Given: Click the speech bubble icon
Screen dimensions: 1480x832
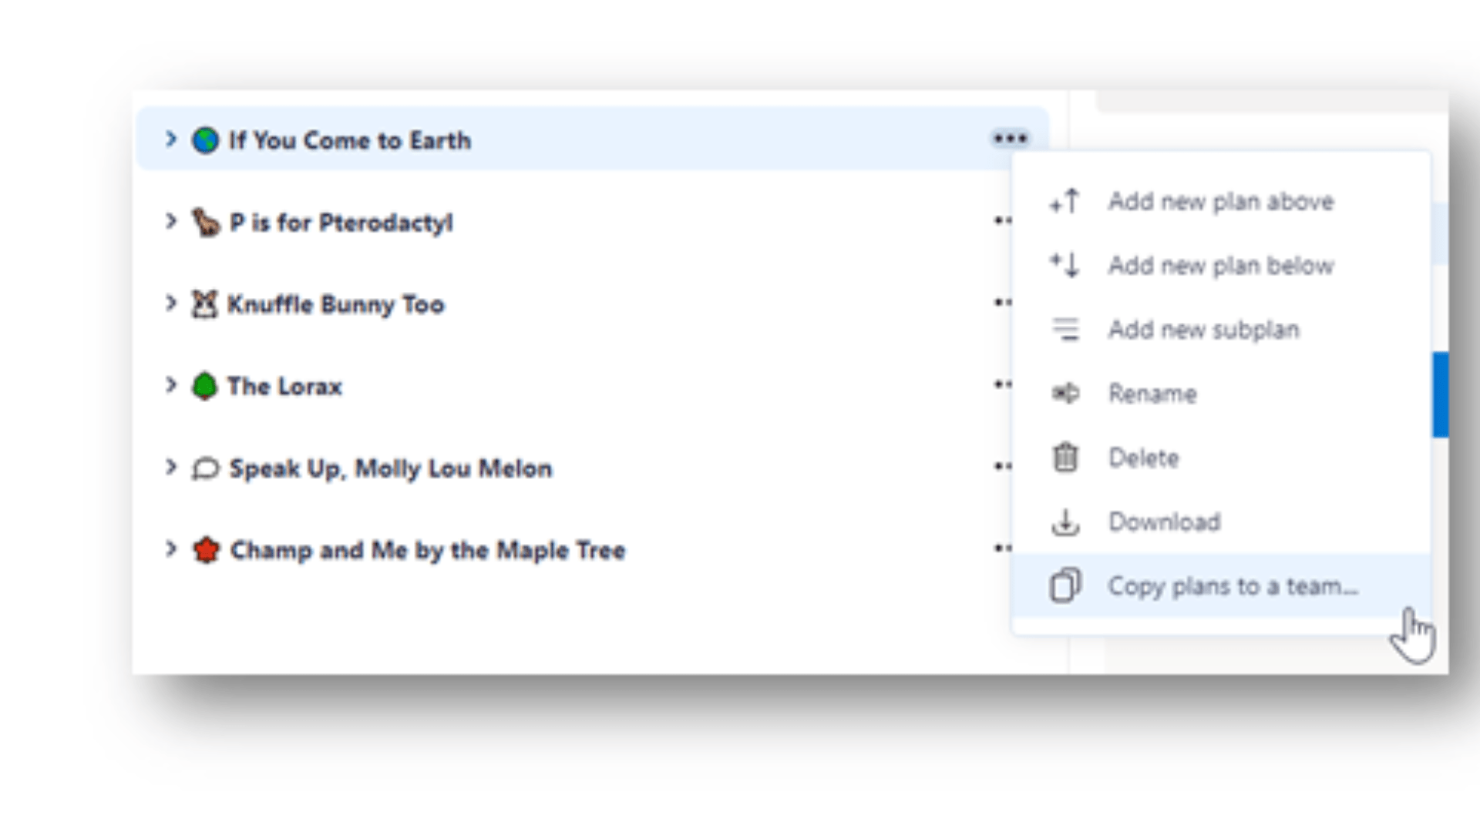Looking at the screenshot, I should point(205,468).
